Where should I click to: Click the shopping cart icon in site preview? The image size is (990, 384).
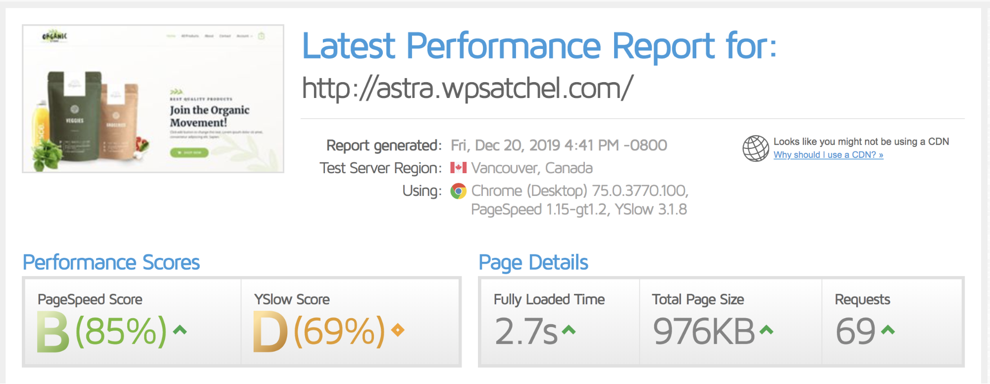[261, 36]
